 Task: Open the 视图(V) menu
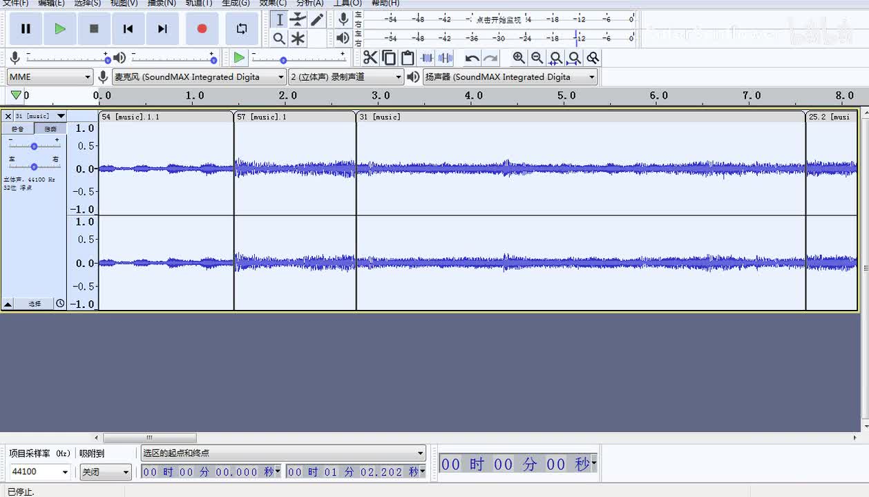click(124, 3)
